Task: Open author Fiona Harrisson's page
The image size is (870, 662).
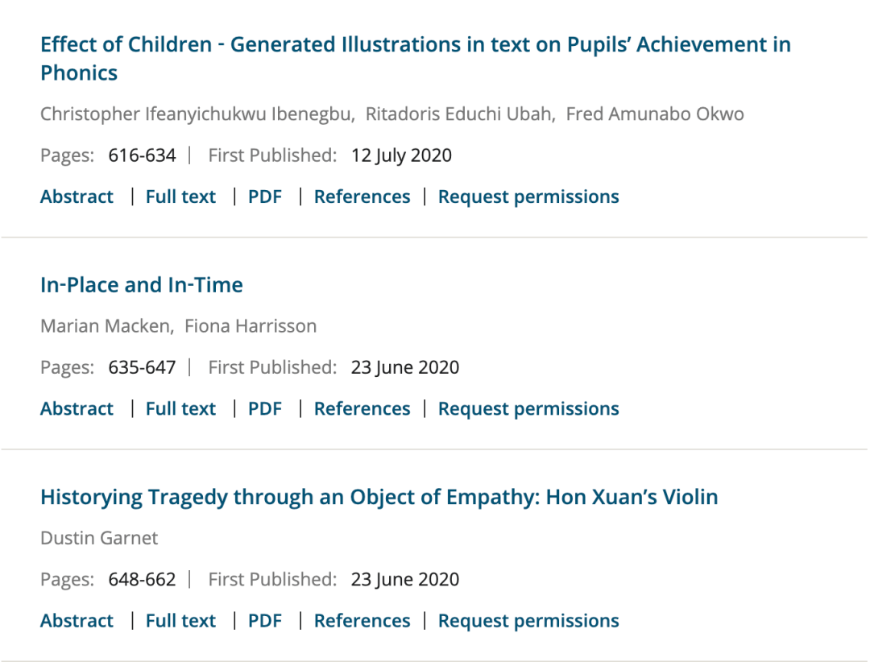Action: [251, 325]
